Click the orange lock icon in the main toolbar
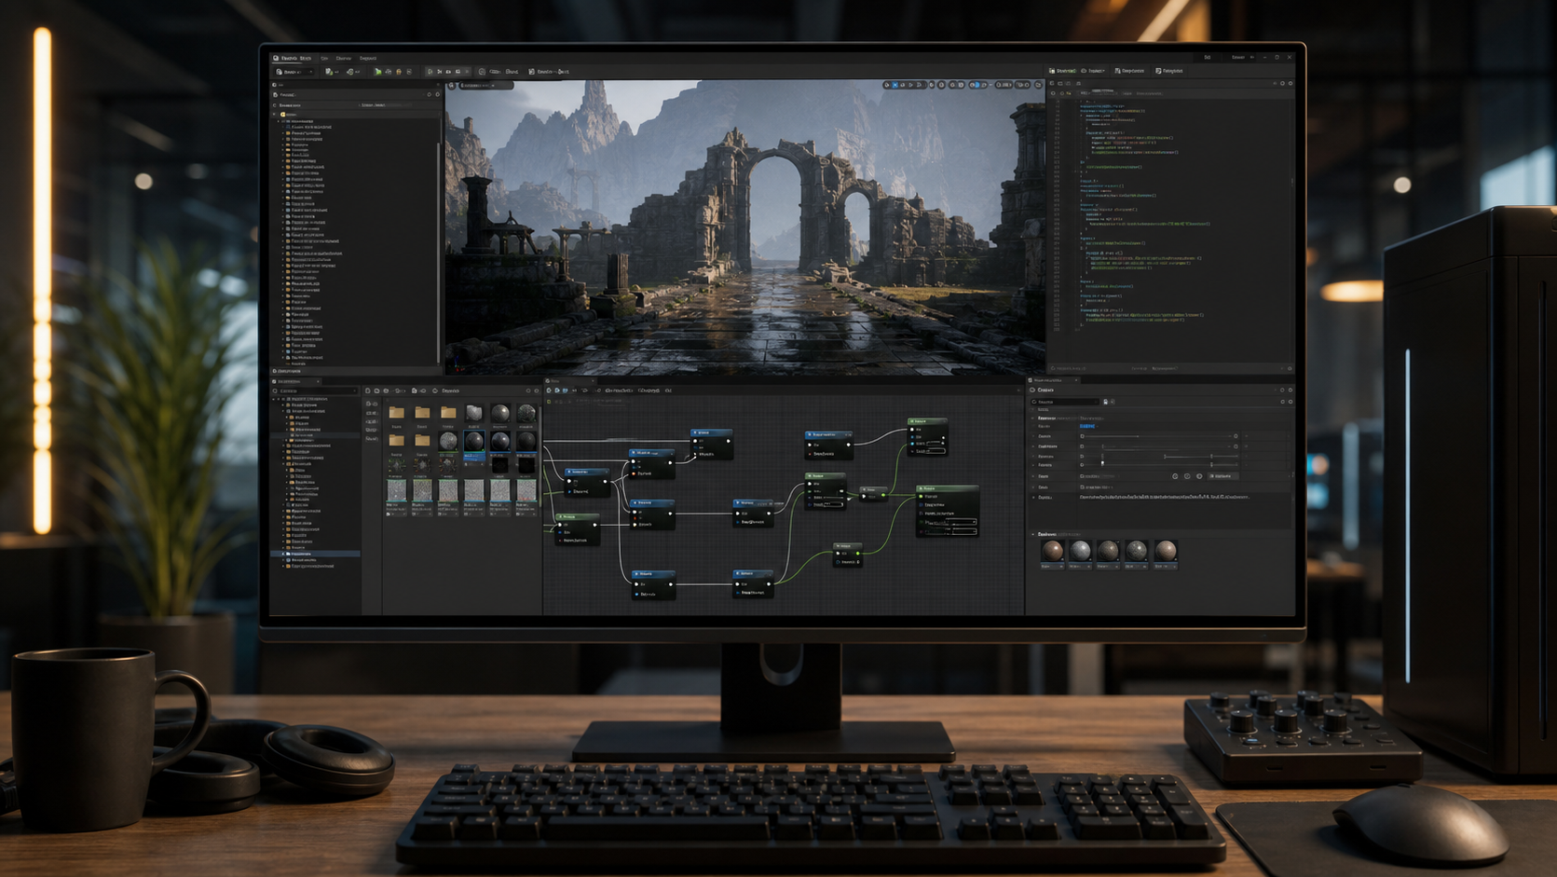The width and height of the screenshot is (1557, 877). coord(399,72)
